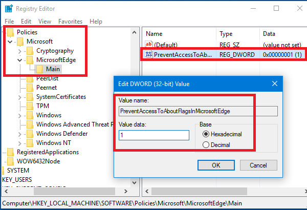Close the Edit DWORD dialog with X
Image resolution: width=307 pixels, height=210 pixels.
click(275, 83)
